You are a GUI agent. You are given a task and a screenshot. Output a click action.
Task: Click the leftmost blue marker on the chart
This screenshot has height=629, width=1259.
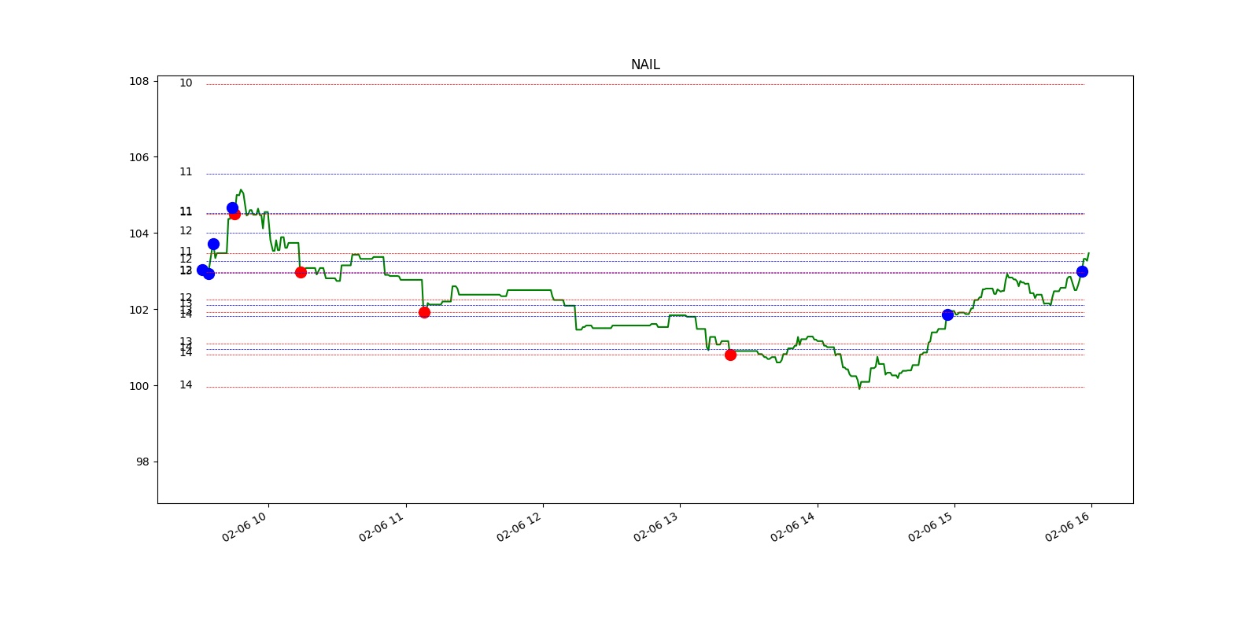click(202, 270)
